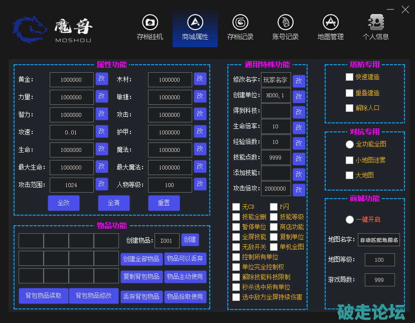Click the 攻击倍攻 input field
This screenshot has width=415, height=323.
[x=276, y=189]
